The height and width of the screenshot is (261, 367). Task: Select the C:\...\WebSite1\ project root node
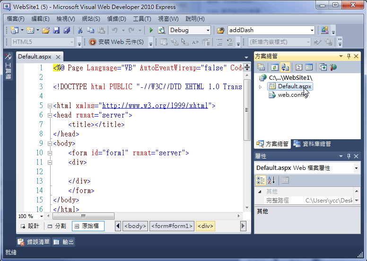(290, 77)
